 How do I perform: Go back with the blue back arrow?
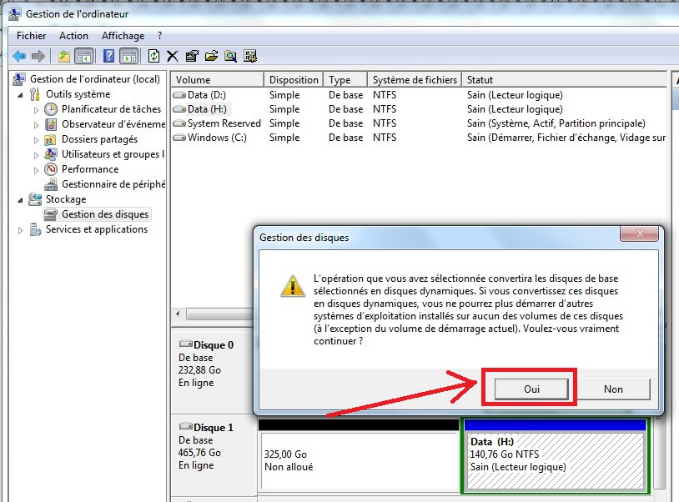19,56
